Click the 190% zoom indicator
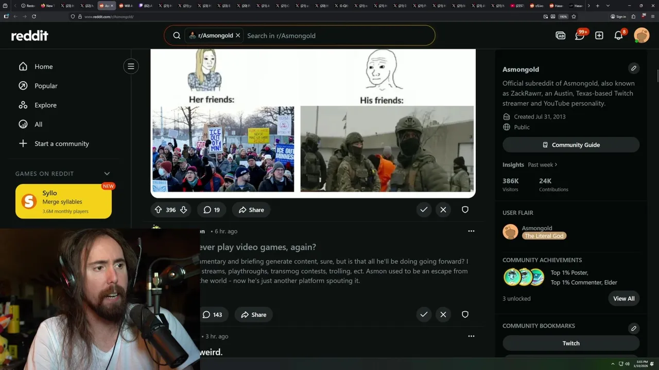This screenshot has width=659, height=370. [x=563, y=16]
